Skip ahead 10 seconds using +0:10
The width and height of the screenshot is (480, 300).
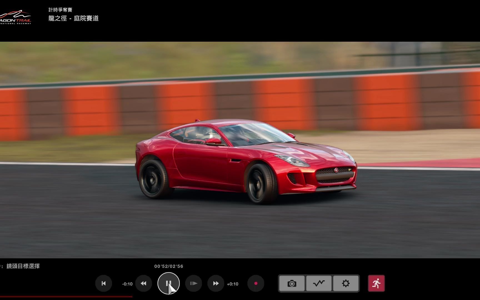[233, 284]
